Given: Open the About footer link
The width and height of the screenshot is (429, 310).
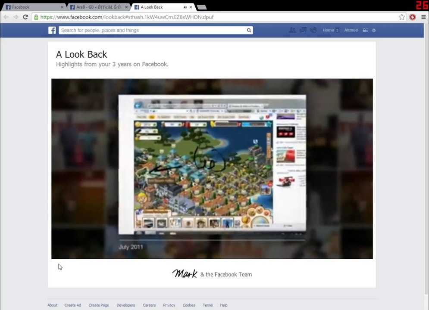Looking at the screenshot, I should pyautogui.click(x=52, y=305).
